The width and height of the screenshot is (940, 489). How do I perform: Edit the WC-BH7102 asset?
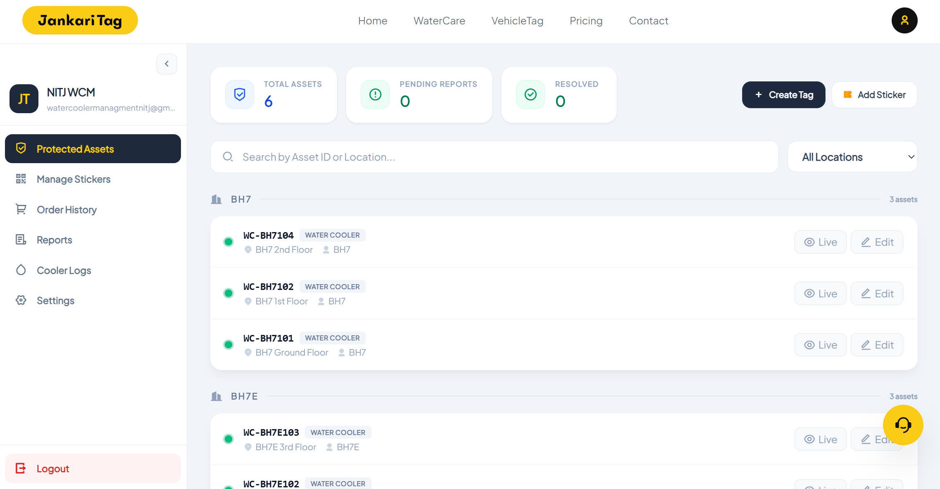point(877,293)
